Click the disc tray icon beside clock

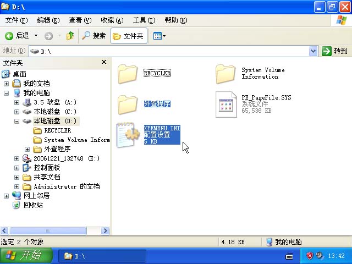point(319,255)
